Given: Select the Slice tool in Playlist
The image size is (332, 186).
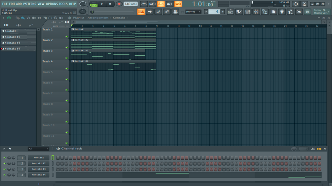Looking at the screenshot, I should pos(45,18).
